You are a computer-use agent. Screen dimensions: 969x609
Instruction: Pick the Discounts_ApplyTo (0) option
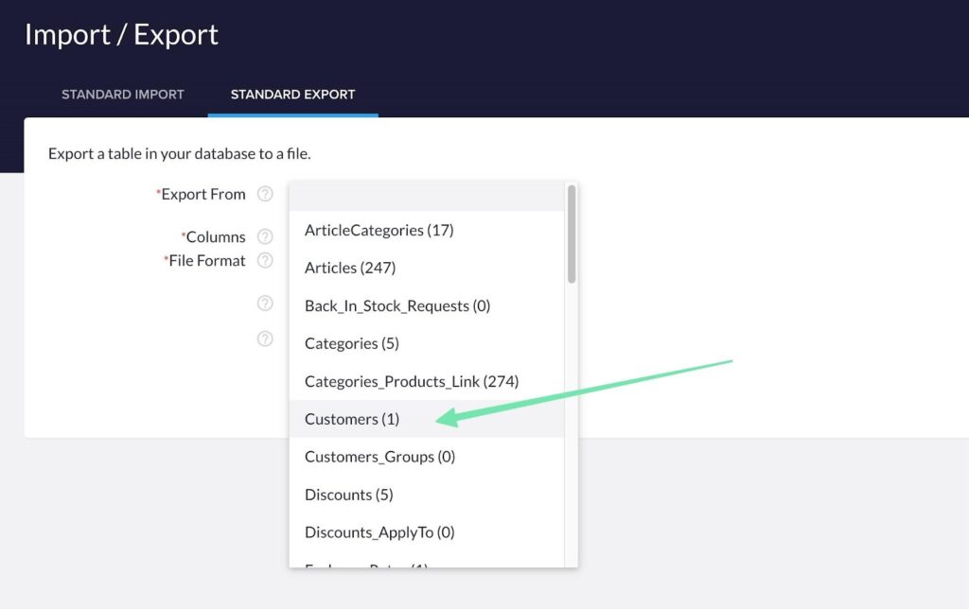pos(379,532)
